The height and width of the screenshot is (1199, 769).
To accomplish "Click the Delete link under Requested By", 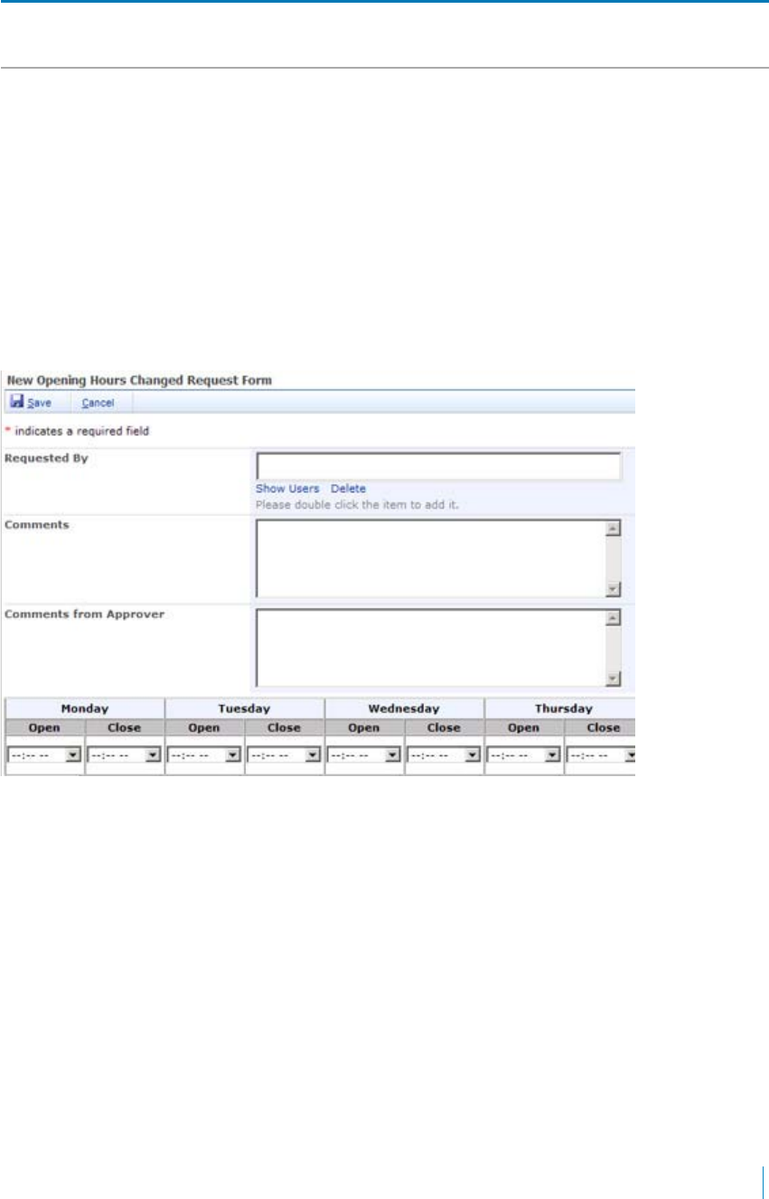I will (348, 489).
